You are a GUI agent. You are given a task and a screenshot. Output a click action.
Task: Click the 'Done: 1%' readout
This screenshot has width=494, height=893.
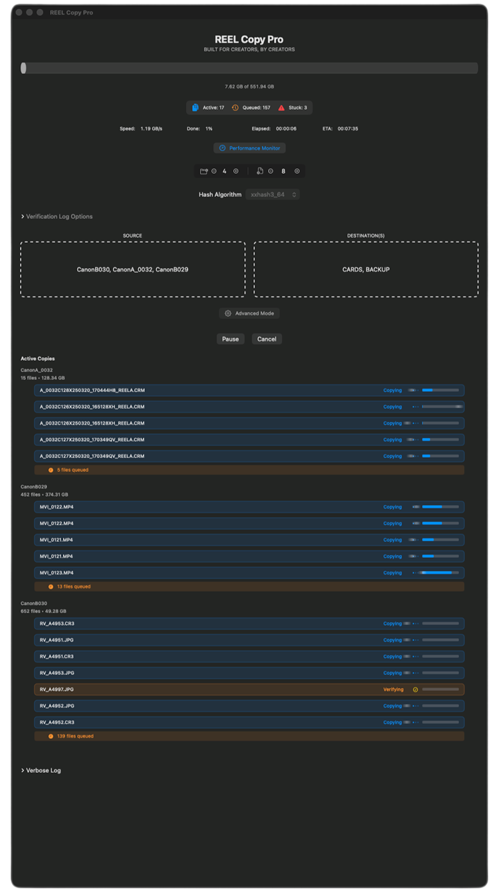pyautogui.click(x=200, y=128)
